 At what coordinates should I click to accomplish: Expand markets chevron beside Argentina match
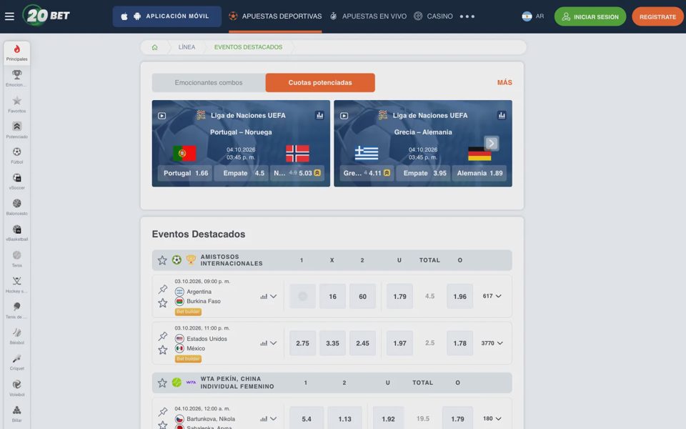click(x=274, y=296)
